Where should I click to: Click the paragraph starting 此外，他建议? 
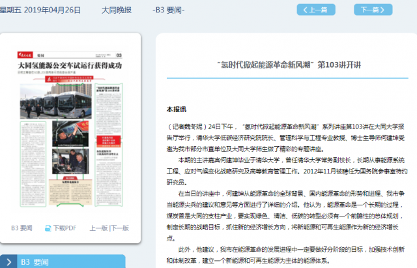[x=285, y=255]
